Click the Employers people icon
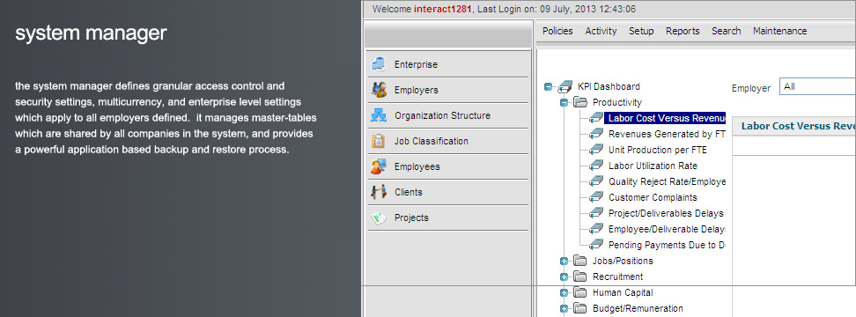The image size is (856, 317). 379,90
